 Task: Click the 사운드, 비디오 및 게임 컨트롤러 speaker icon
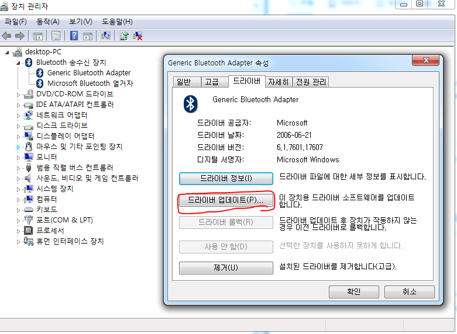pos(28,178)
